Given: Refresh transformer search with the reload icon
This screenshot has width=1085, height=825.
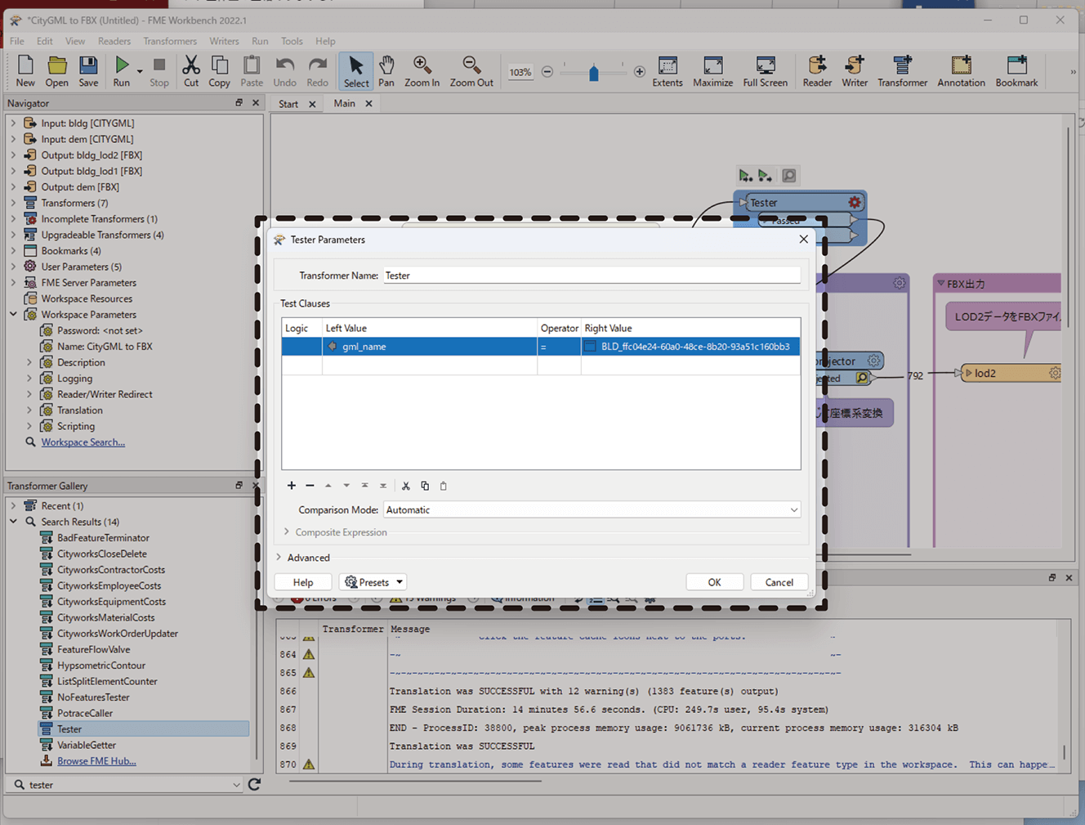Looking at the screenshot, I should pos(254,784).
